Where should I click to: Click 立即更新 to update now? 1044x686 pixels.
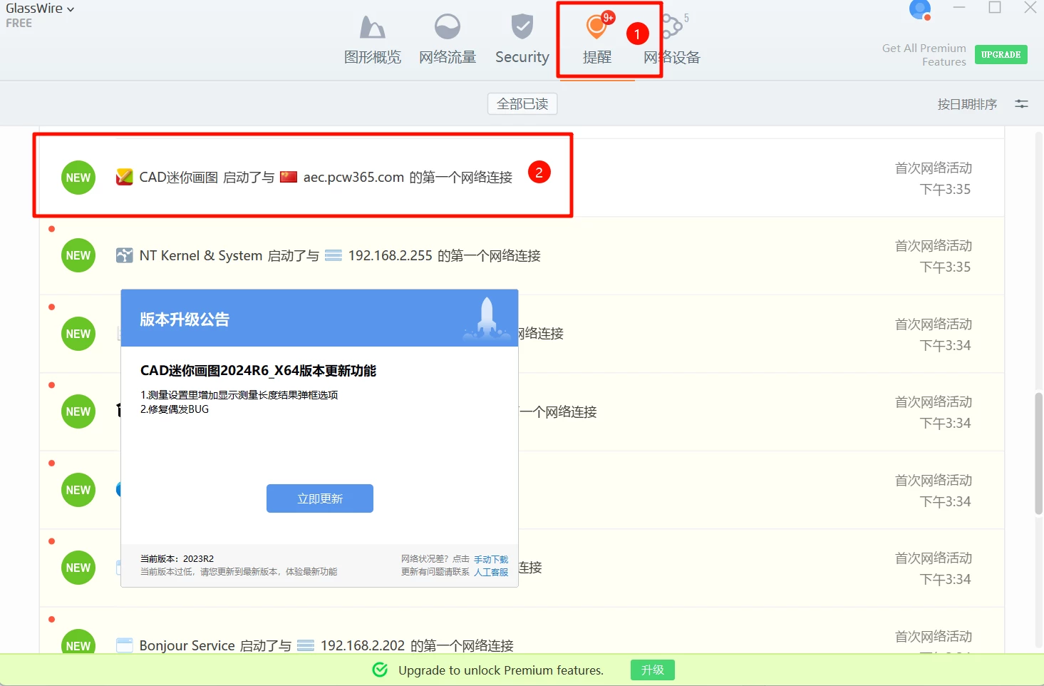[319, 498]
